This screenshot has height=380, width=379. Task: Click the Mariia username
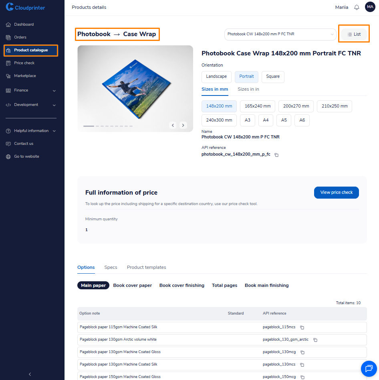click(341, 7)
